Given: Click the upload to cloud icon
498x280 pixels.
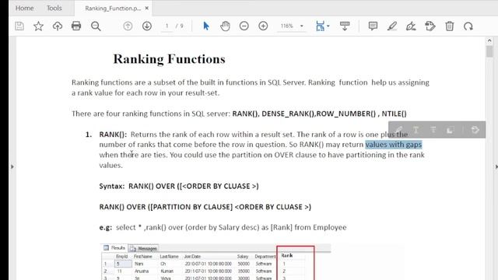Looking at the screenshot, I should point(58,26).
